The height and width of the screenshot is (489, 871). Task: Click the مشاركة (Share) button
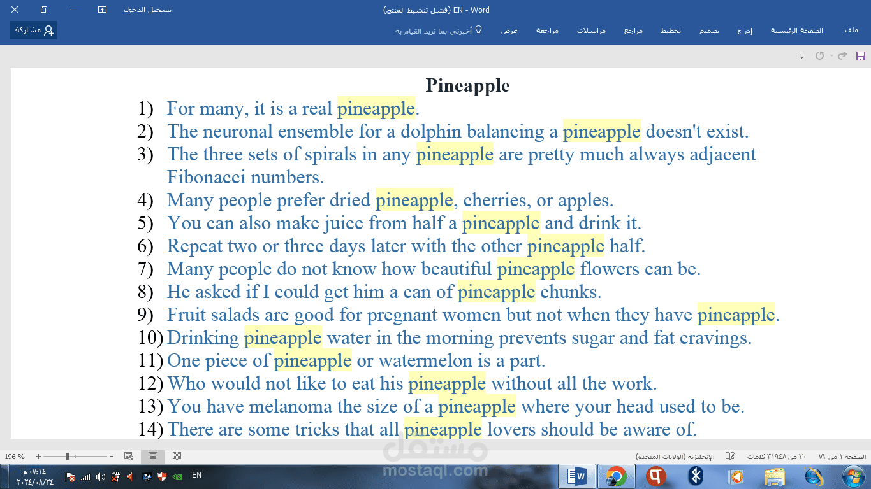(x=34, y=30)
